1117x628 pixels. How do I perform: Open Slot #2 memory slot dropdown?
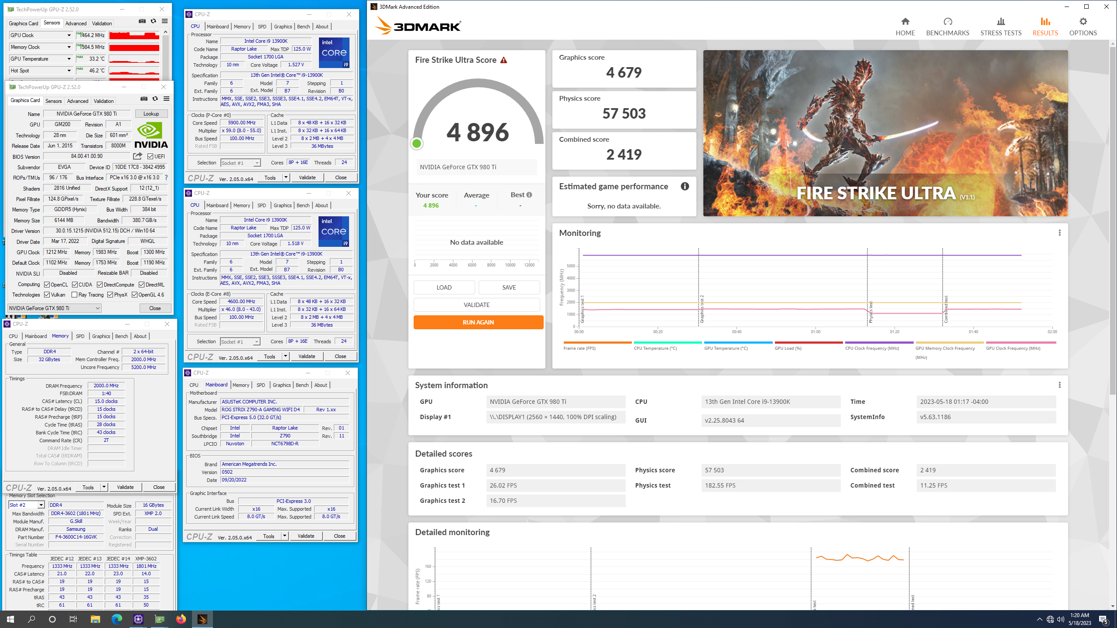pyautogui.click(x=26, y=505)
